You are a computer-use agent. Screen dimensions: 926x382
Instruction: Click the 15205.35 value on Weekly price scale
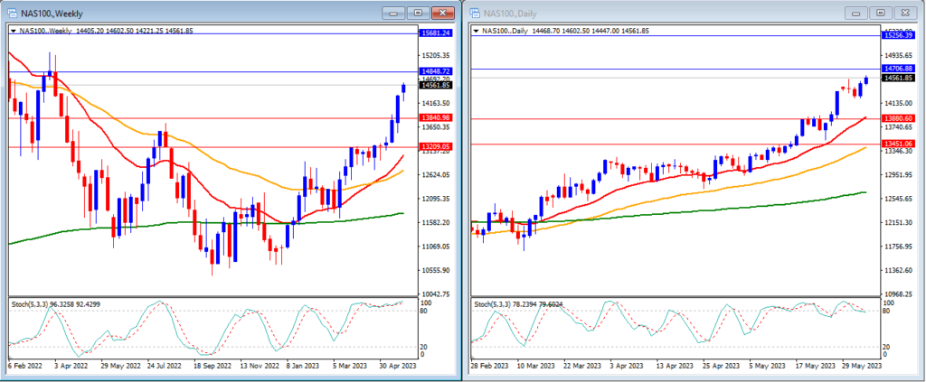[x=437, y=55]
